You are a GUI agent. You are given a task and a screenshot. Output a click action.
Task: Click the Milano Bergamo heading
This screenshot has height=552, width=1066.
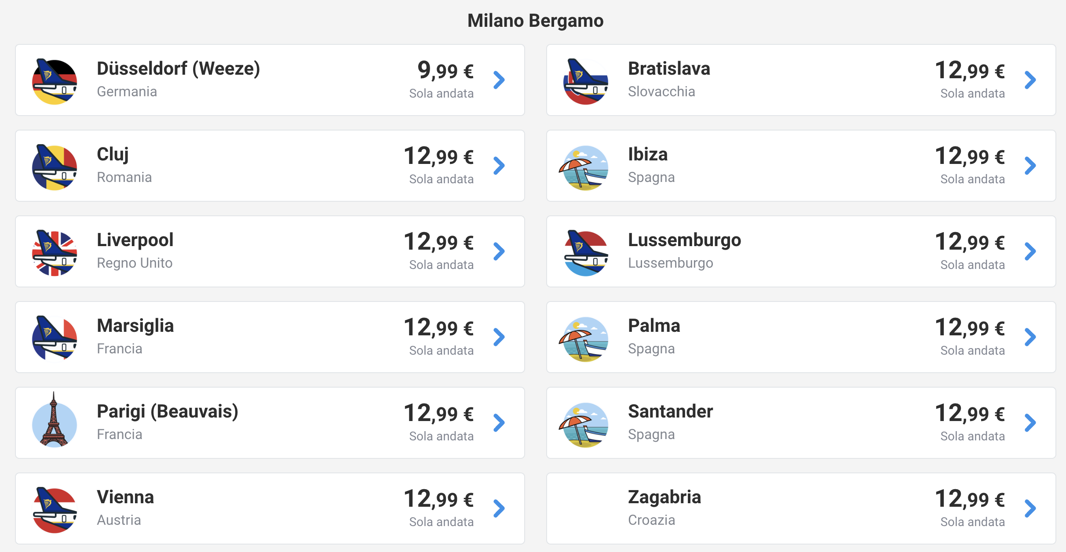(x=535, y=21)
